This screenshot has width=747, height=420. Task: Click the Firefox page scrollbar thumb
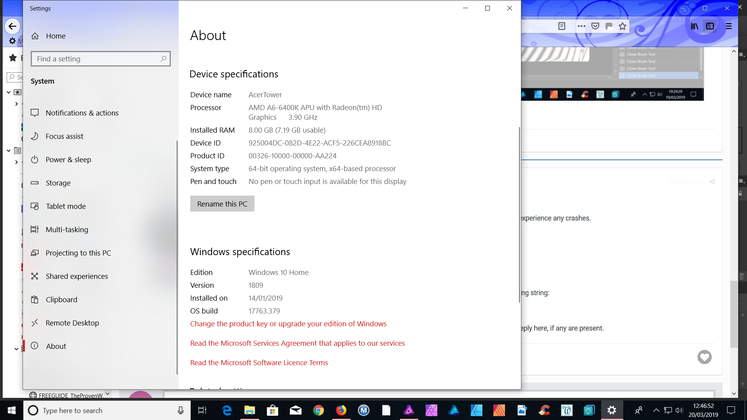coord(734,314)
